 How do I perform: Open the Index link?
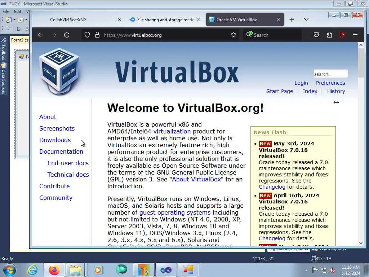pos(310,91)
